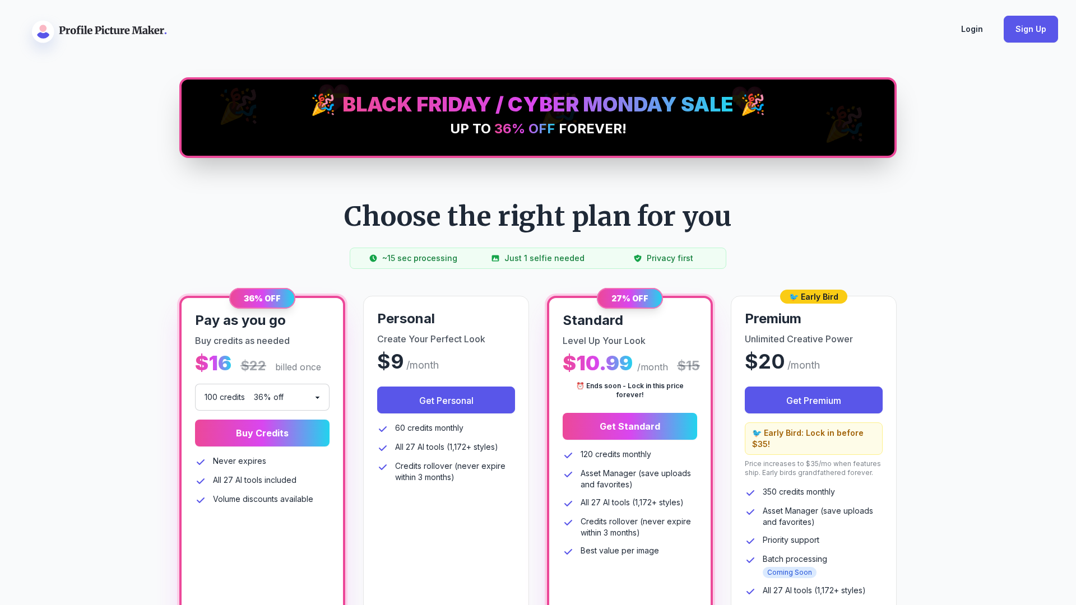Click the left party popper emoji in banner
Image resolution: width=1076 pixels, height=605 pixels.
pyautogui.click(x=323, y=105)
